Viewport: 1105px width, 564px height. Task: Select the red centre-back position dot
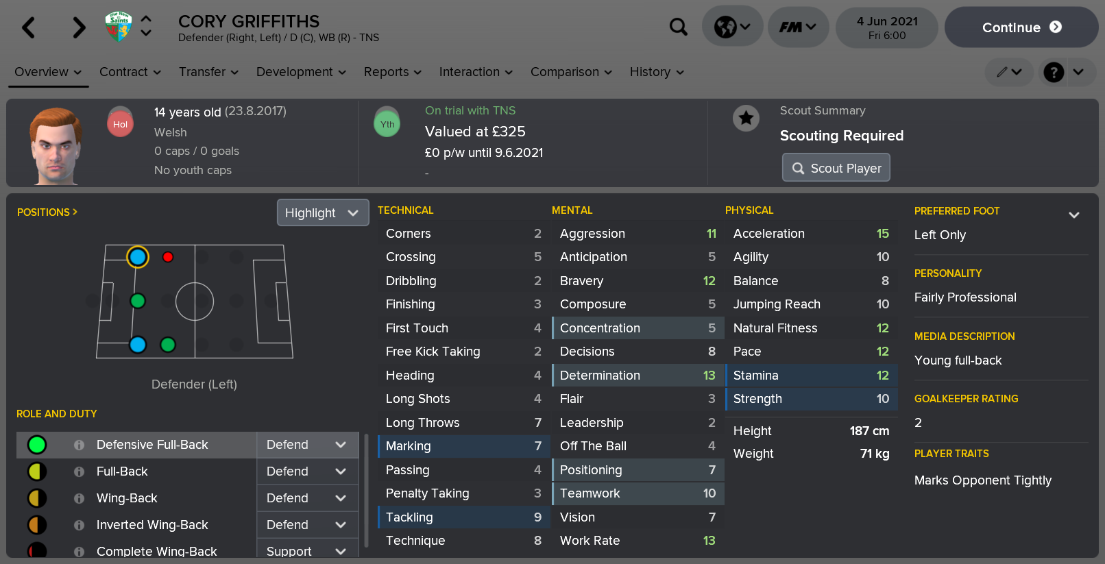pos(168,257)
